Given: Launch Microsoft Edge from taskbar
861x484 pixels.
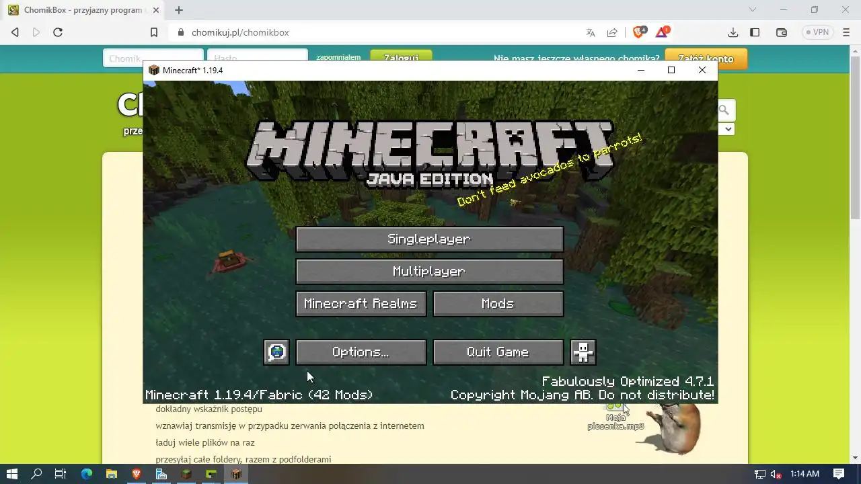Looking at the screenshot, I should 87,474.
